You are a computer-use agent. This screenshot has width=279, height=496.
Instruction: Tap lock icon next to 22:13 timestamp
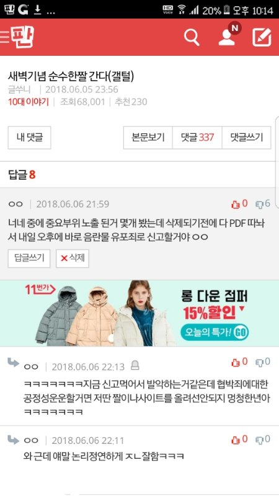click(135, 366)
